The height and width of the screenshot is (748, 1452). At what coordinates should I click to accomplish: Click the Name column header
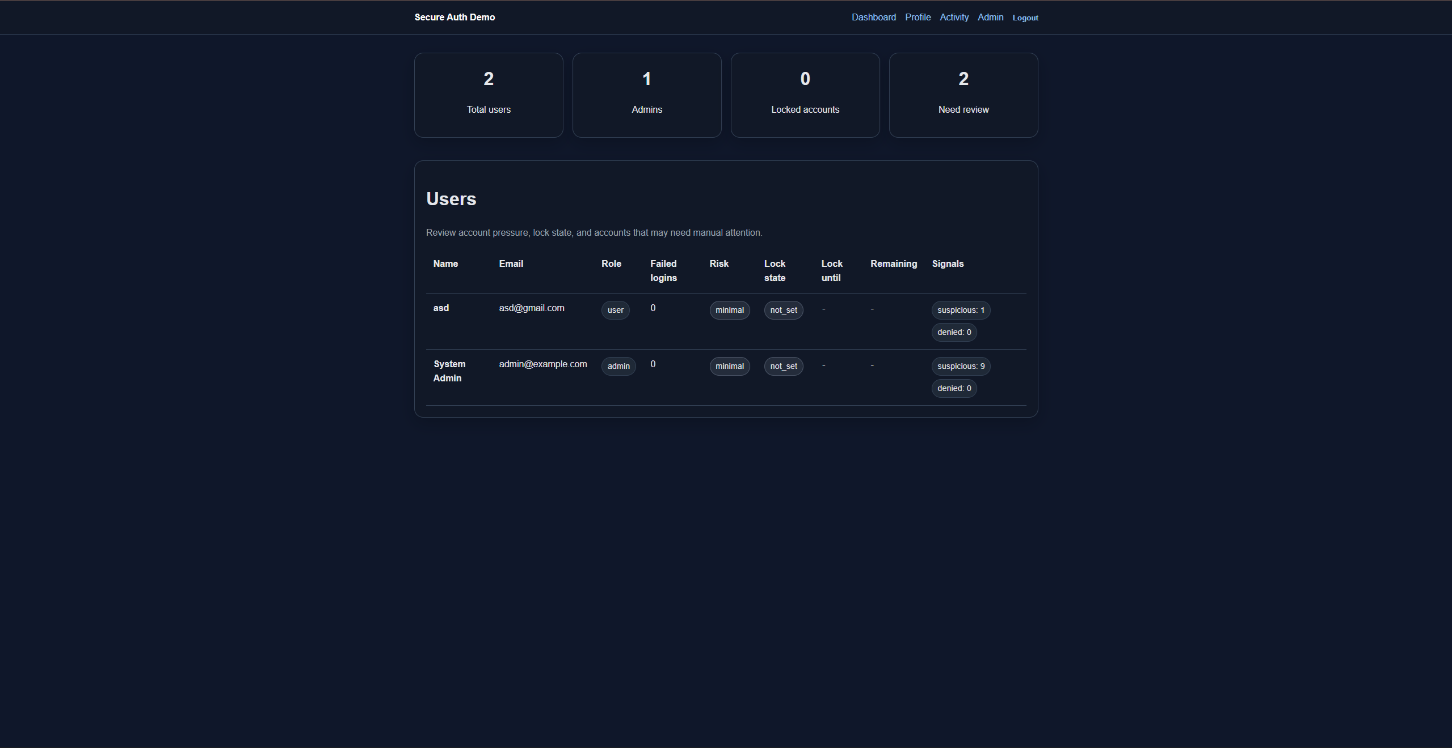tap(445, 263)
